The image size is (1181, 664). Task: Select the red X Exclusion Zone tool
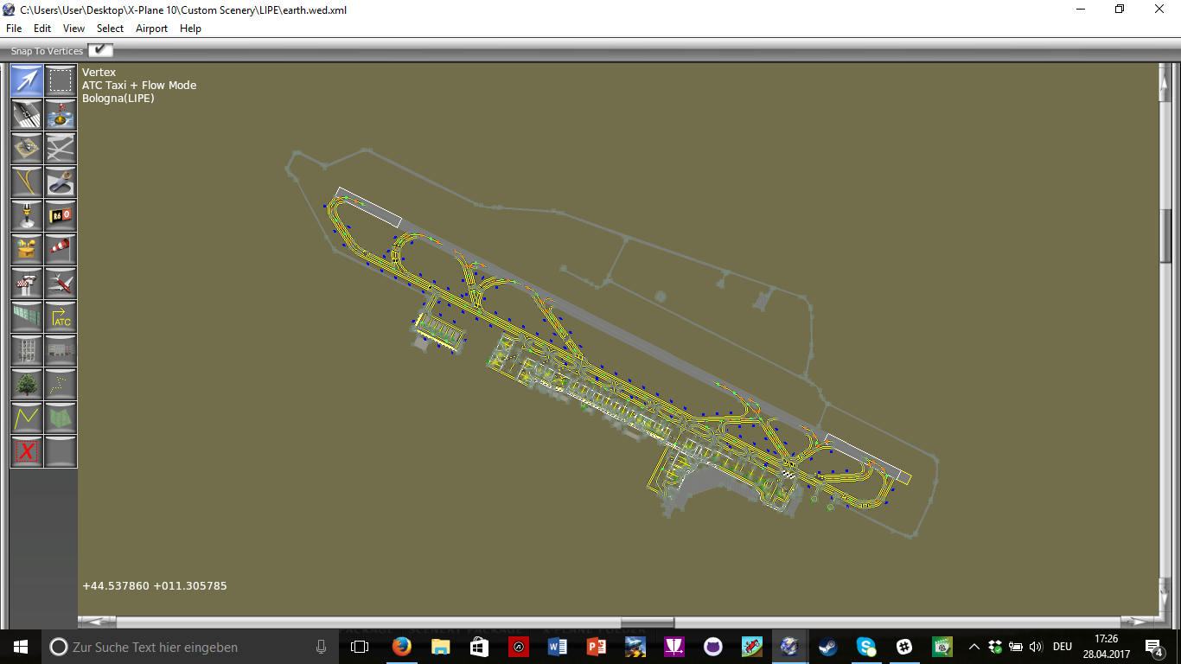(27, 452)
